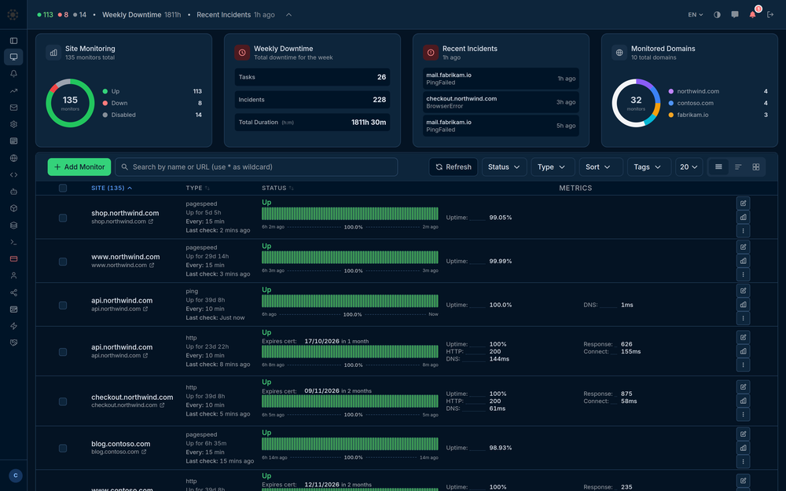Toggle the select-all checkbox in table header
Screen dimensions: 786x491
pos(63,188)
